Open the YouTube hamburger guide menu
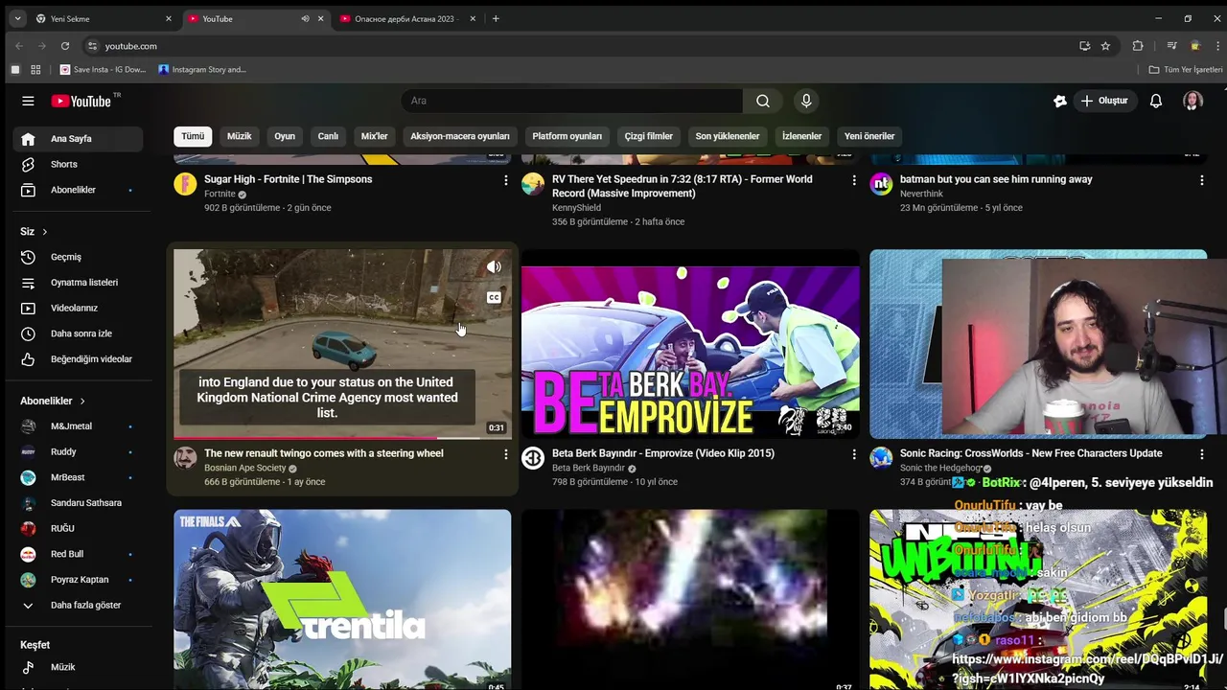 [28, 101]
